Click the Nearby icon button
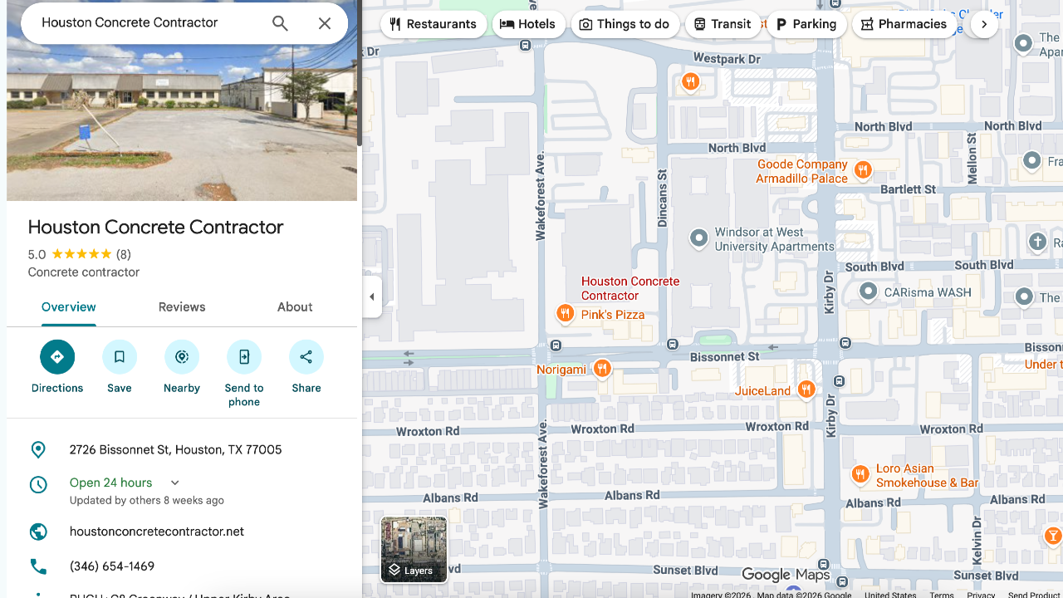 [x=182, y=357]
